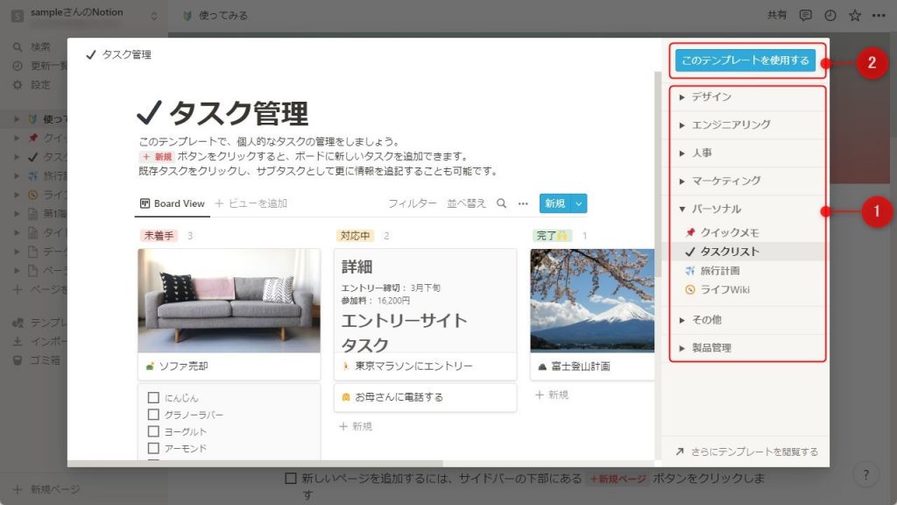The width and height of the screenshot is (897, 505).
Task: Open the sampleさんのNotion workspace switcher
Action: 84,14
